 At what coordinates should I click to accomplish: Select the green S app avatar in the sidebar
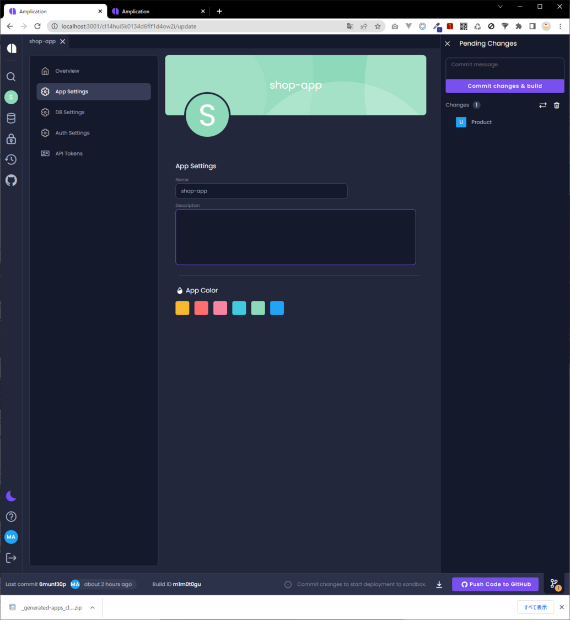[x=11, y=97]
